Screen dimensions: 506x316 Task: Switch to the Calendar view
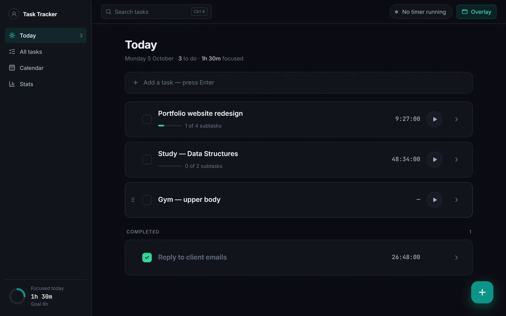[46, 68]
